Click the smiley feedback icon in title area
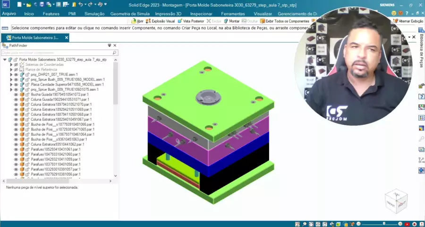This screenshot has width=425, height=227. coord(394,13)
